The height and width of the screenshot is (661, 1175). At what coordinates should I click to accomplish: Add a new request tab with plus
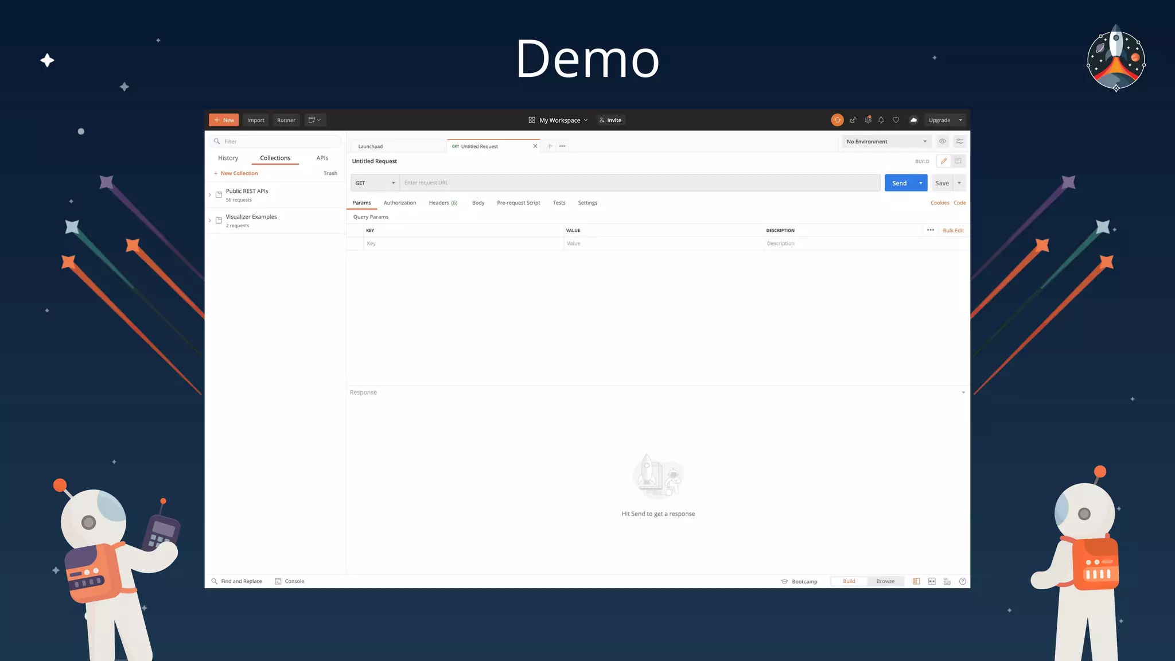coord(550,146)
